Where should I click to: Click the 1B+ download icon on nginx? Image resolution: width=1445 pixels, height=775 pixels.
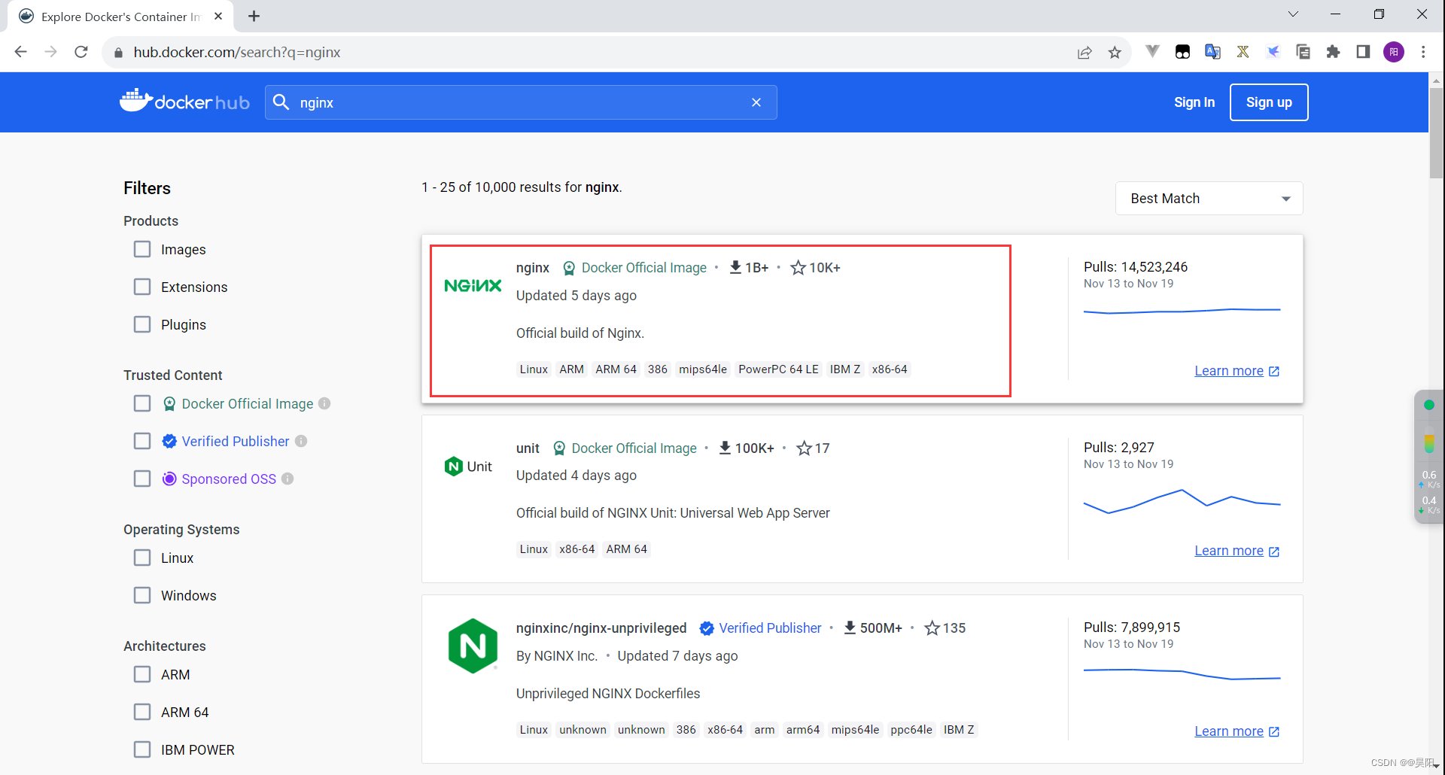click(735, 267)
